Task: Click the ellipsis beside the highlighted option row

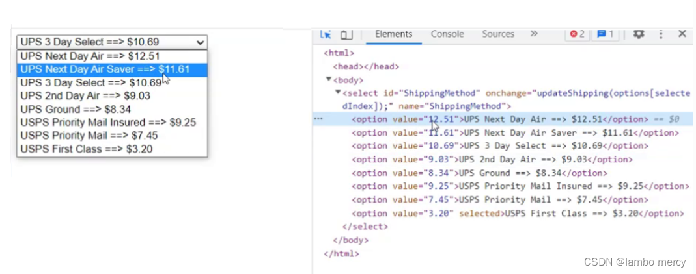Action: (318, 119)
